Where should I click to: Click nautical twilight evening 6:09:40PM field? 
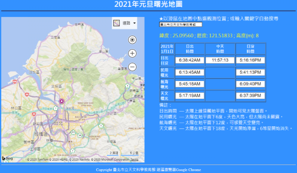coord(250,84)
